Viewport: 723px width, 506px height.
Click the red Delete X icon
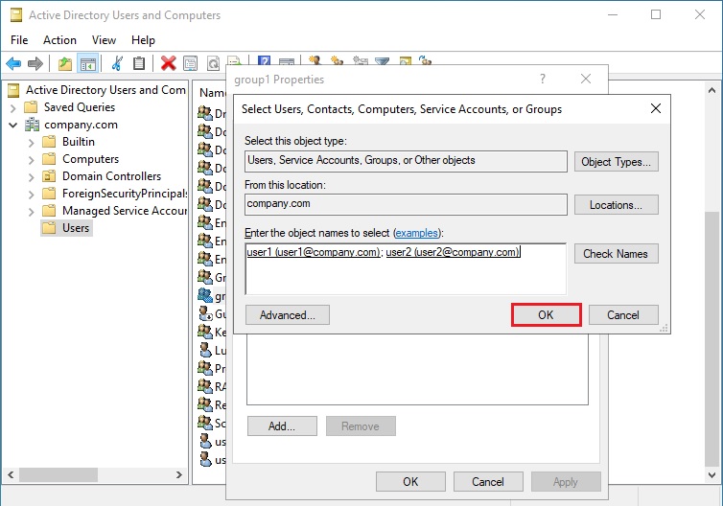click(168, 64)
